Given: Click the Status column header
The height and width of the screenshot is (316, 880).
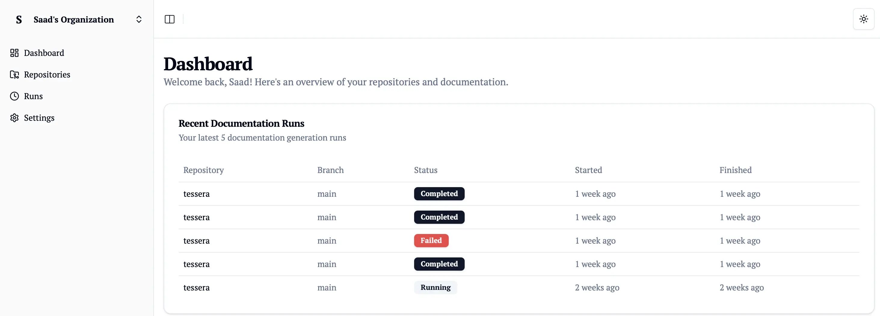Looking at the screenshot, I should pyautogui.click(x=425, y=170).
